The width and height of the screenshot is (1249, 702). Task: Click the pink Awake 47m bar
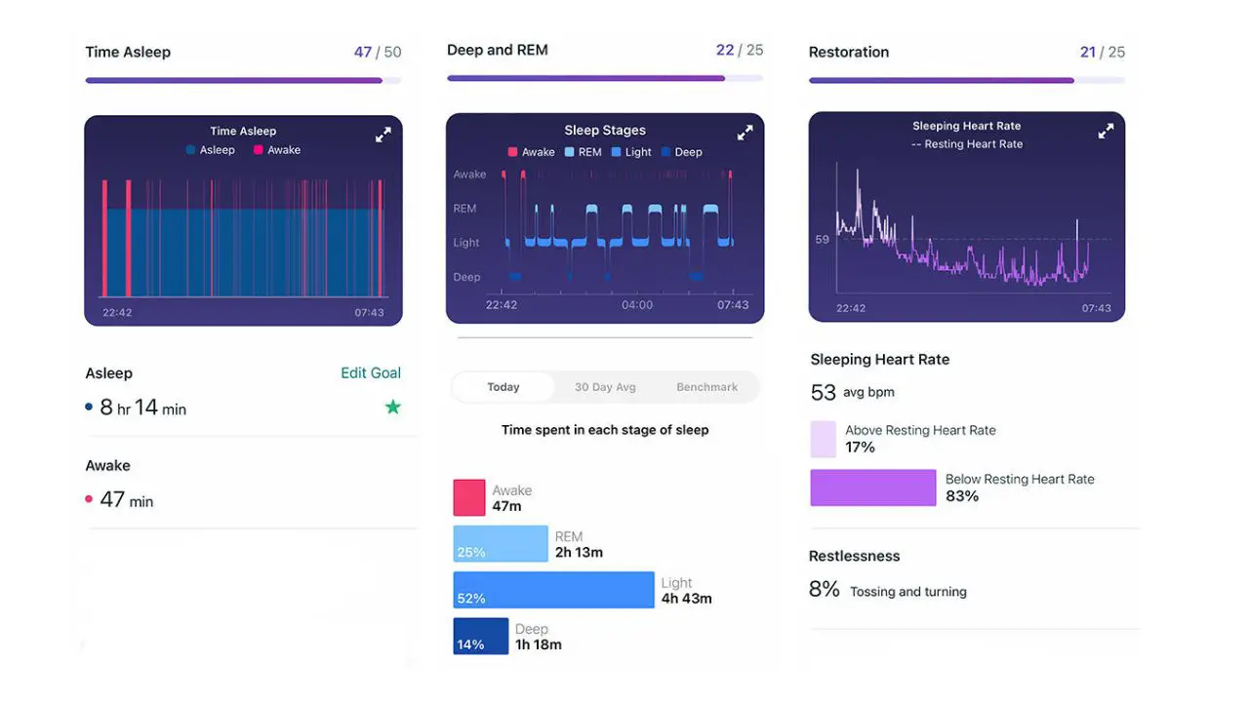(469, 497)
